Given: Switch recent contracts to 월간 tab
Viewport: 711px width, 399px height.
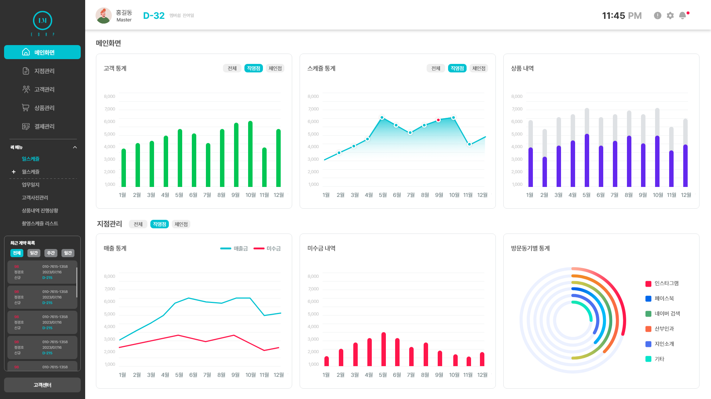Looking at the screenshot, I should tap(68, 253).
